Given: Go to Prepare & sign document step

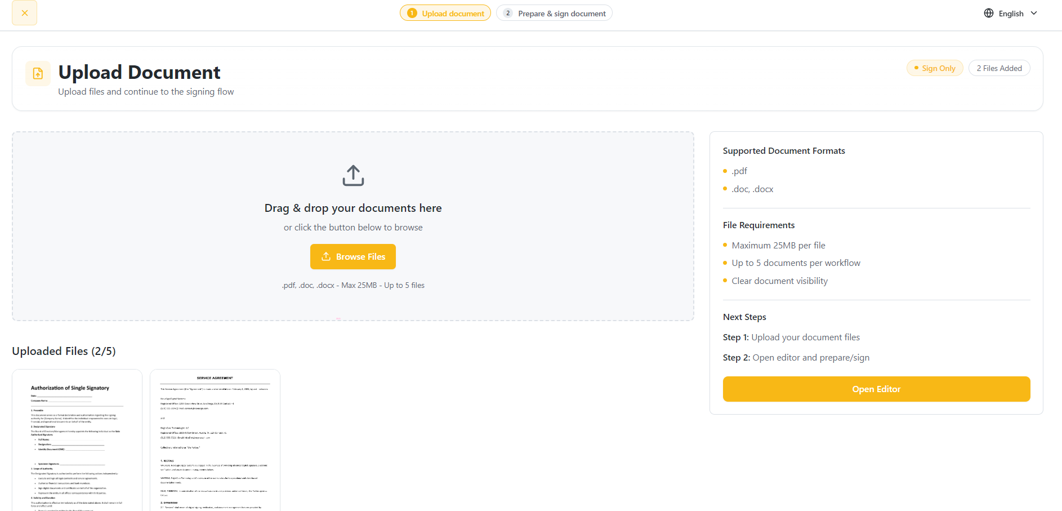Looking at the screenshot, I should [x=554, y=13].
